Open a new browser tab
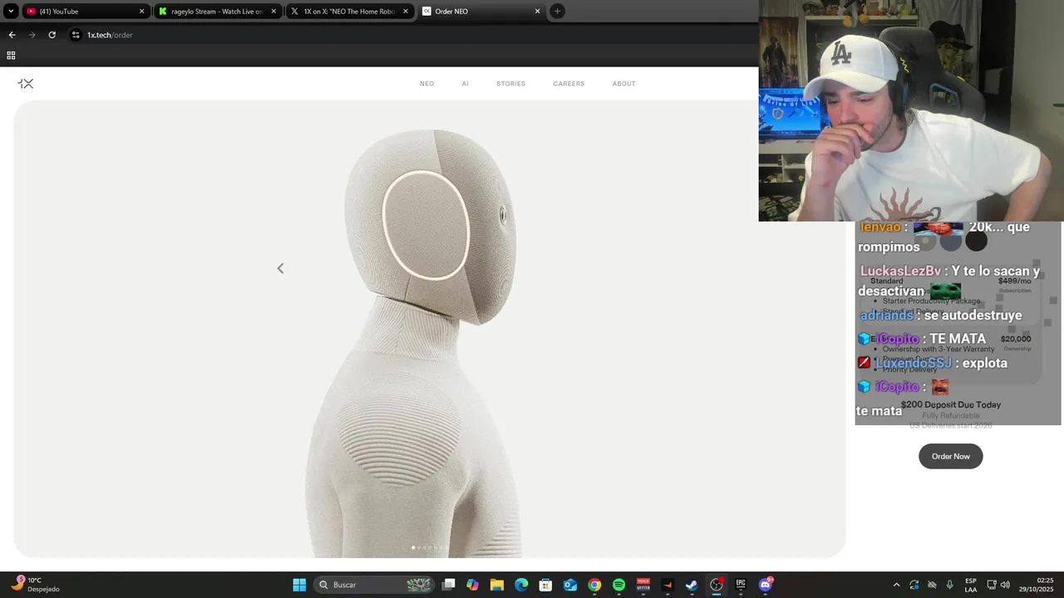1064x598 pixels. [x=557, y=12]
